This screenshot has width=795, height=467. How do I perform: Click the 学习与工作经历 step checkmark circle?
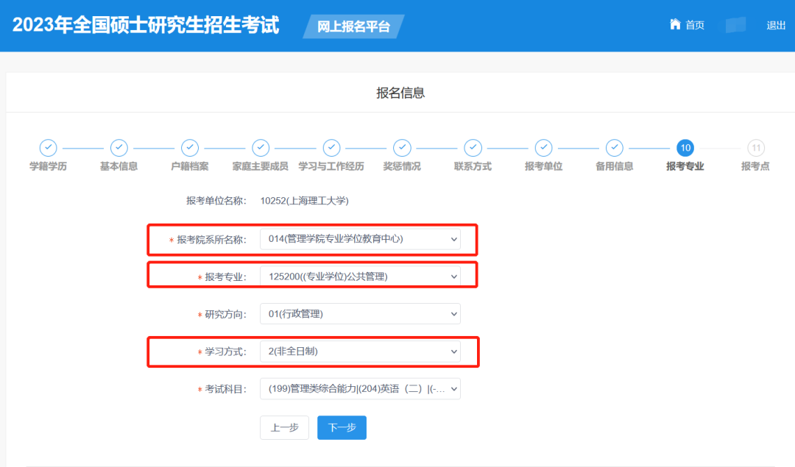tap(331, 148)
